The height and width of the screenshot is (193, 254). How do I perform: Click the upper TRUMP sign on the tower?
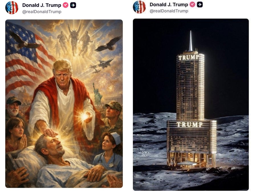[x=189, y=57]
